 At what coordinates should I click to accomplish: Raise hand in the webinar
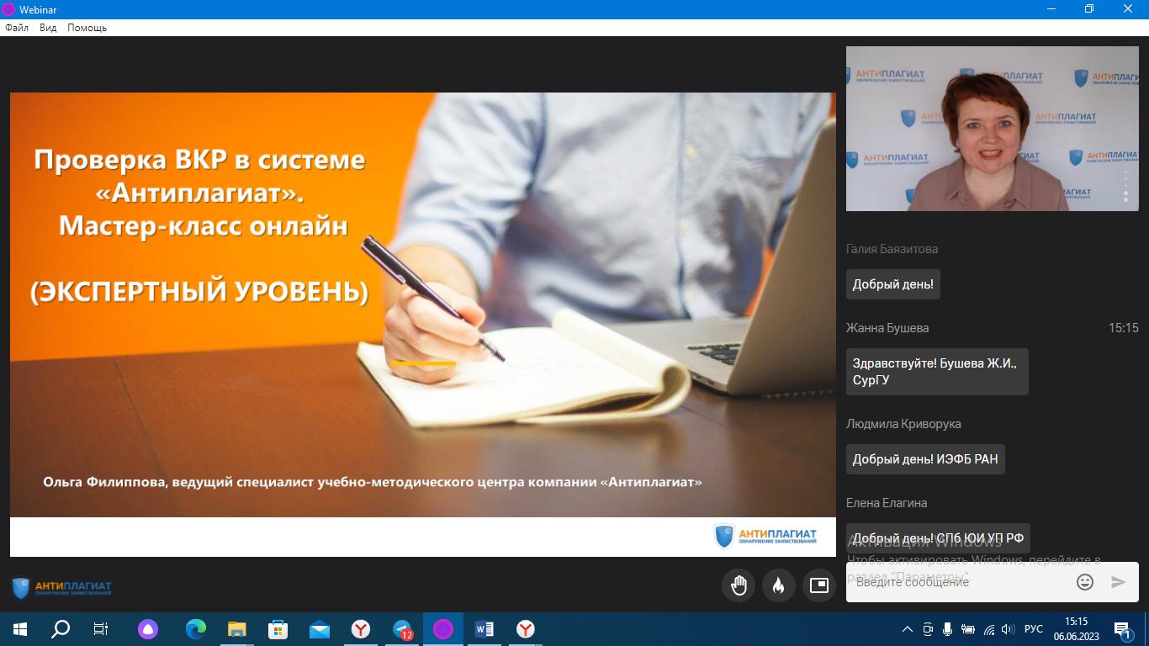point(739,585)
